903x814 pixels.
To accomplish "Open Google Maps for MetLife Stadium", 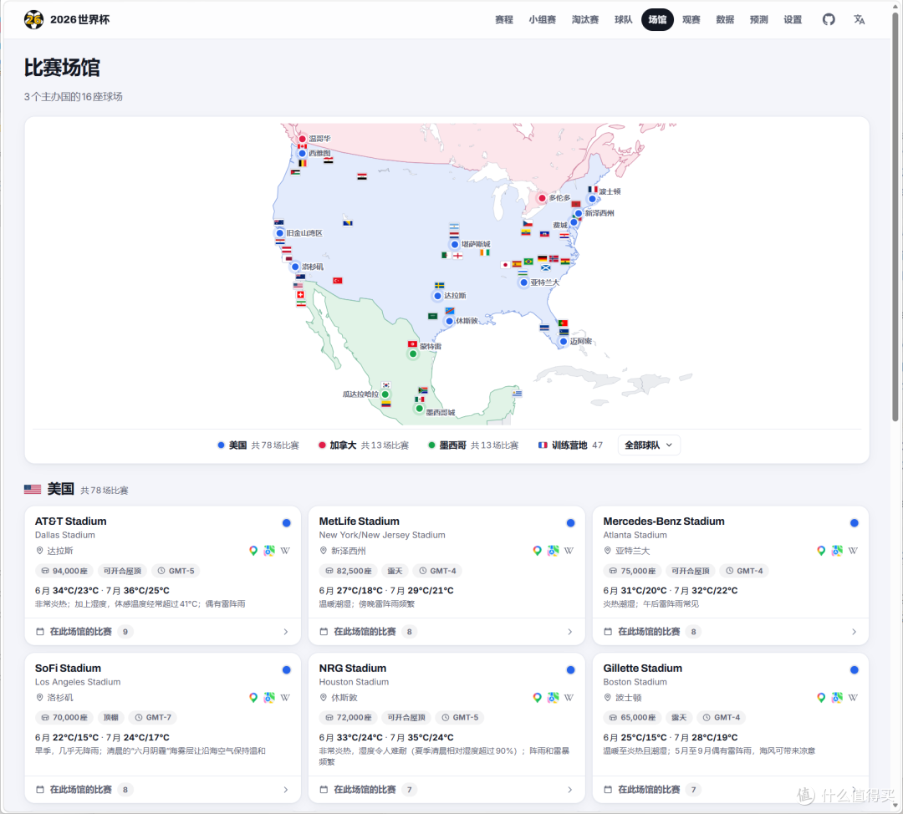I will (537, 551).
